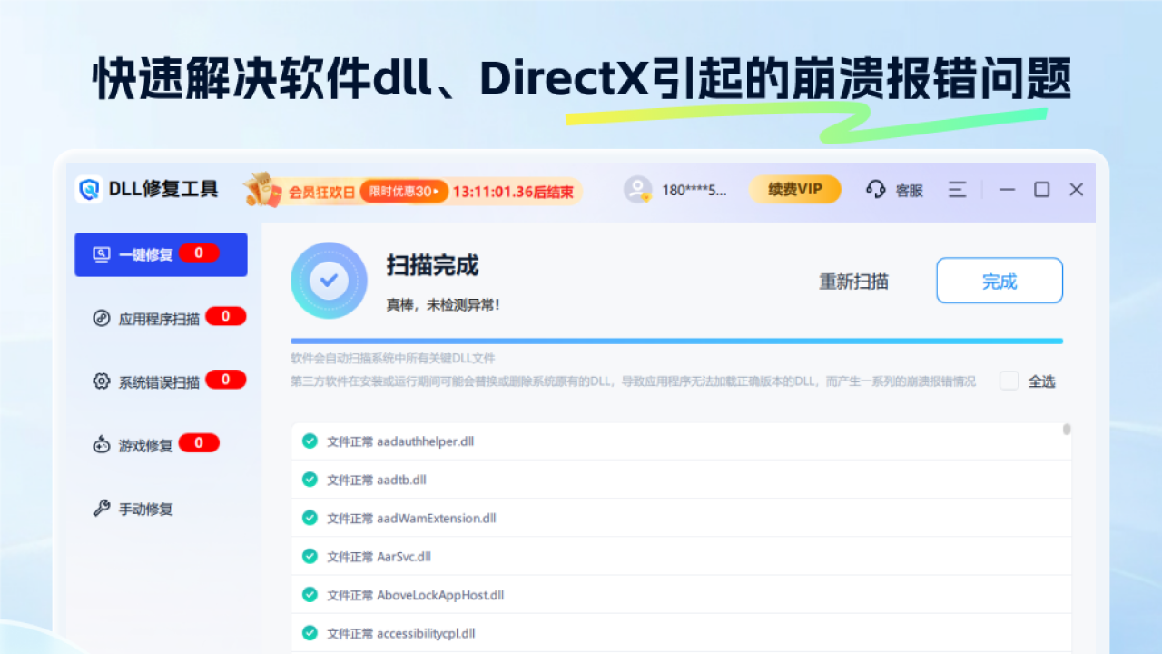Click the 完成 (Finish) button
Screen dimensions: 1162x654
coord(999,281)
